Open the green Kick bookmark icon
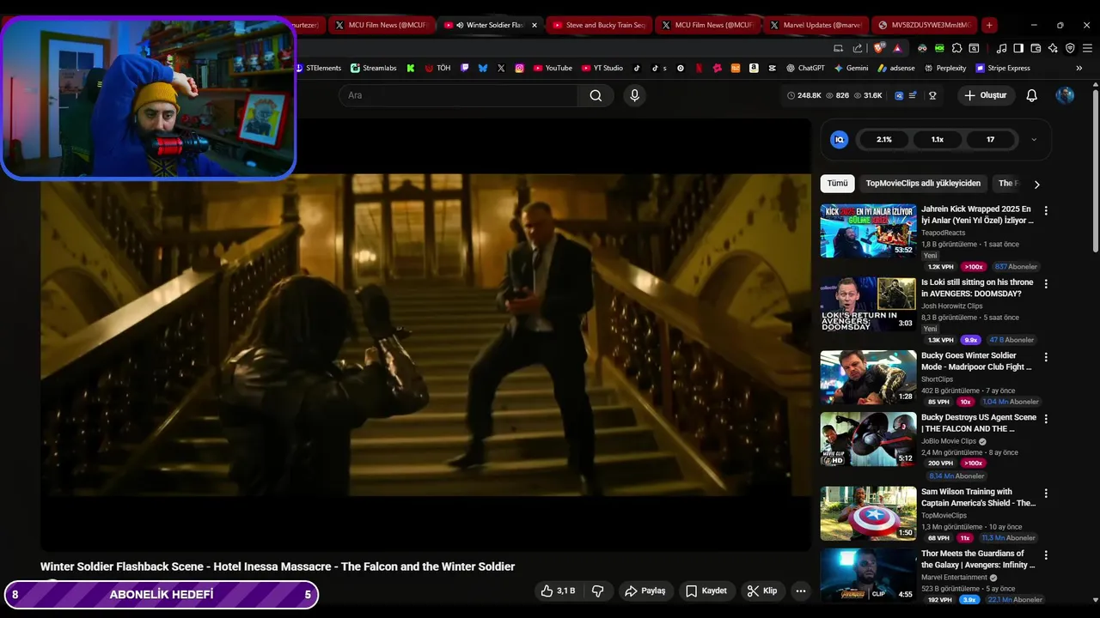1100x618 pixels. 411,68
